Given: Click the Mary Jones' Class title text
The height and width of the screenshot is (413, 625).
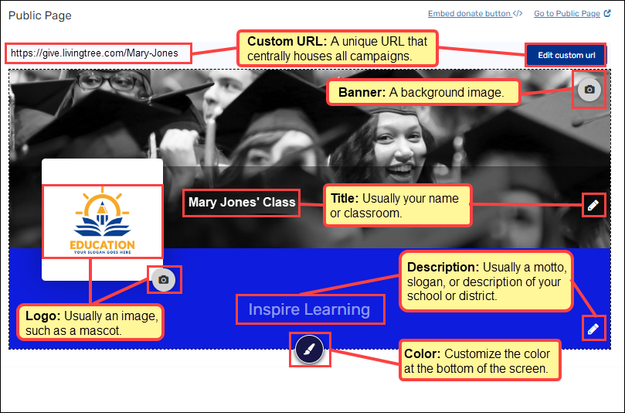Looking at the screenshot, I should click(x=242, y=203).
